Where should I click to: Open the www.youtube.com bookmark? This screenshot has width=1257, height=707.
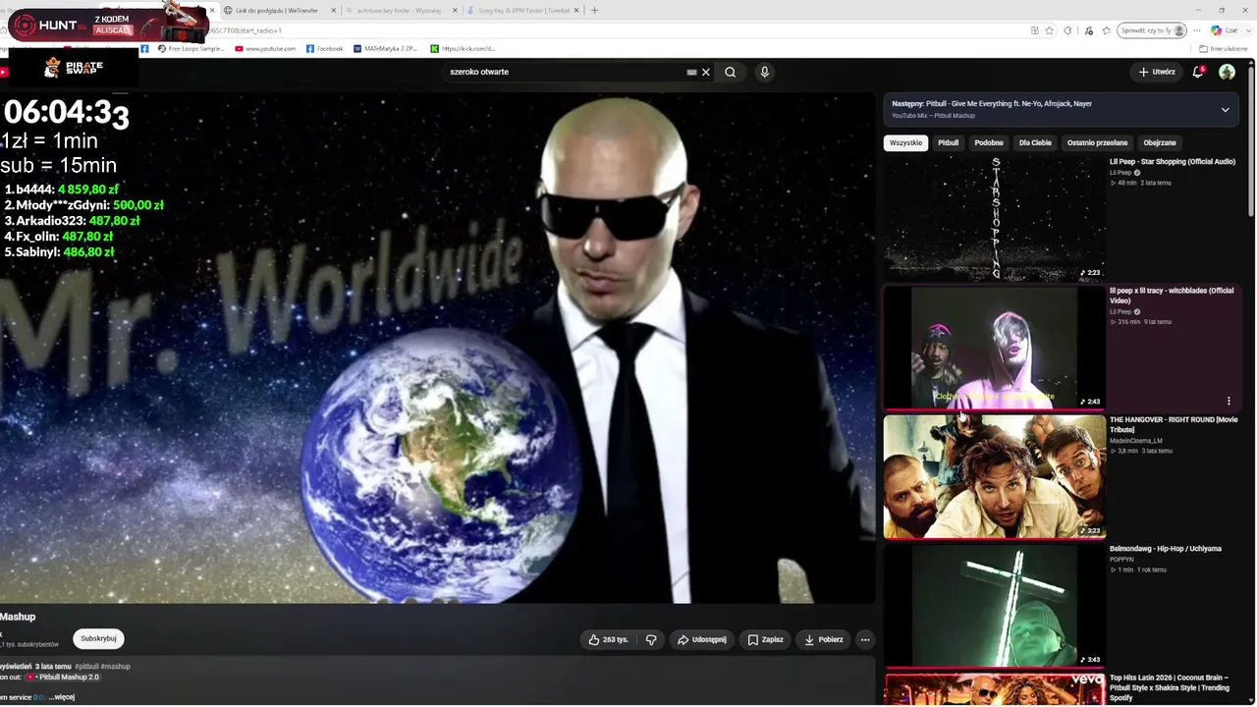(265, 48)
